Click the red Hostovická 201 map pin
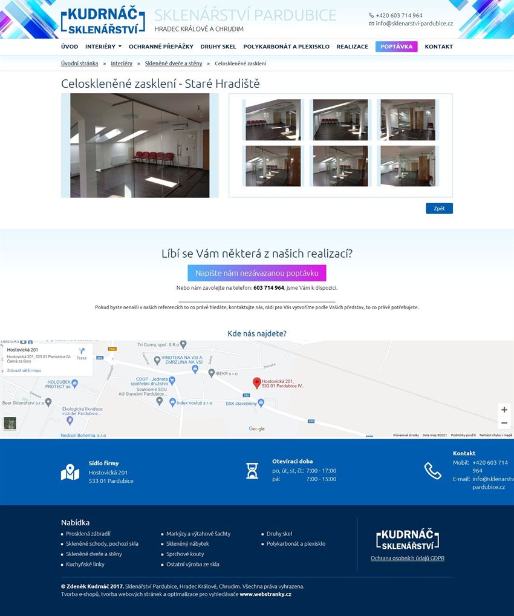Viewport: 514px width, 616px height. pos(257,383)
